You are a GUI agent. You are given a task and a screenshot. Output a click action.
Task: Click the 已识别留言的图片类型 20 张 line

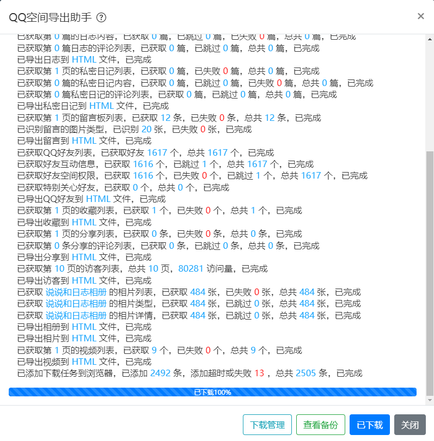(135, 130)
